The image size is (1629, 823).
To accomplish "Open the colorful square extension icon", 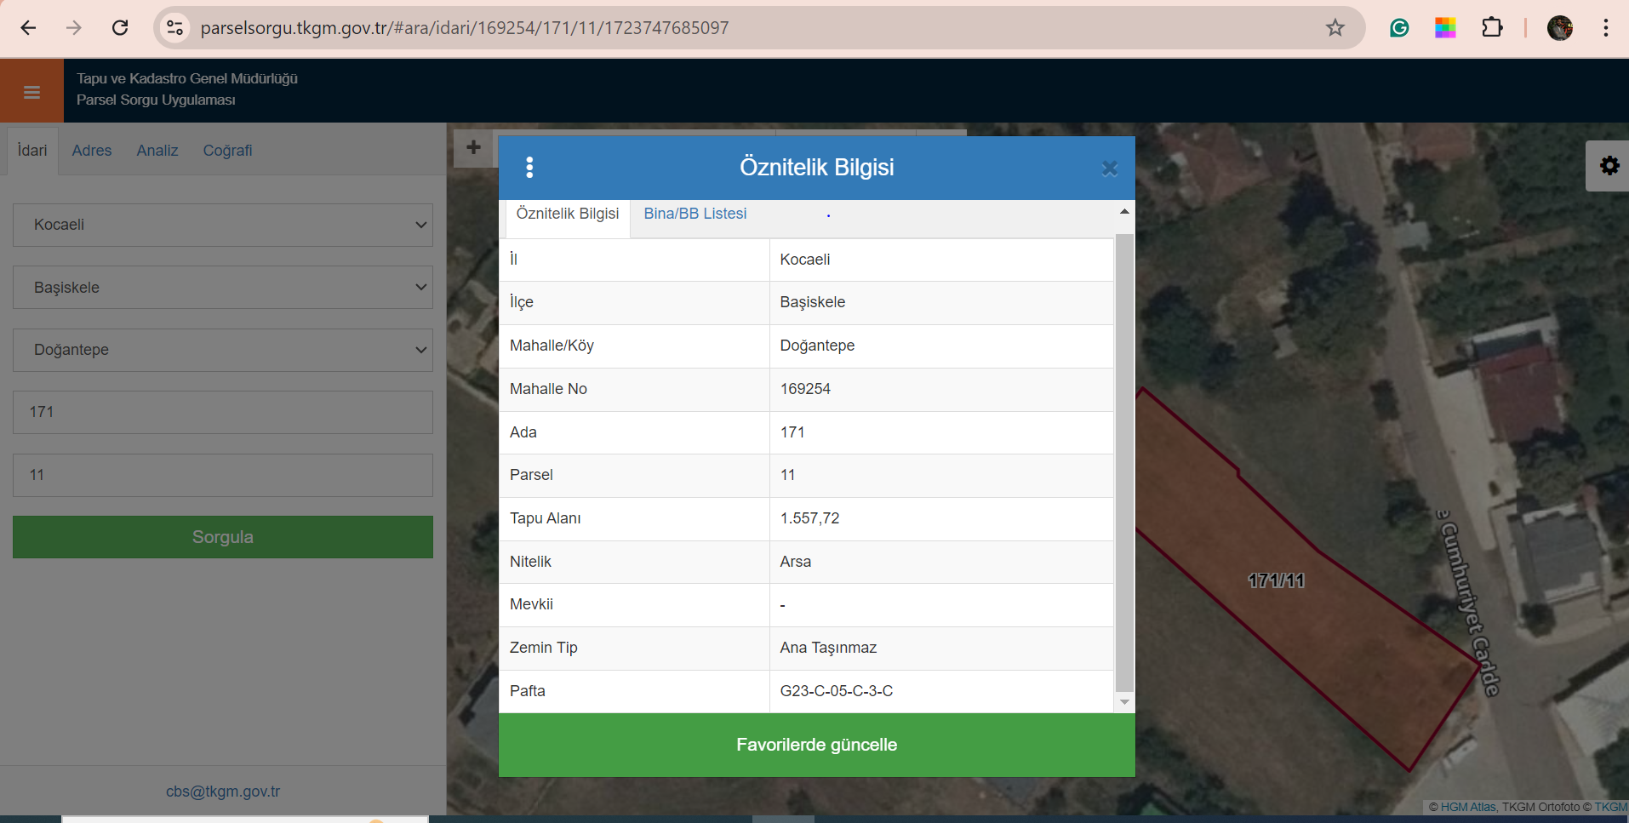I will click(x=1445, y=28).
